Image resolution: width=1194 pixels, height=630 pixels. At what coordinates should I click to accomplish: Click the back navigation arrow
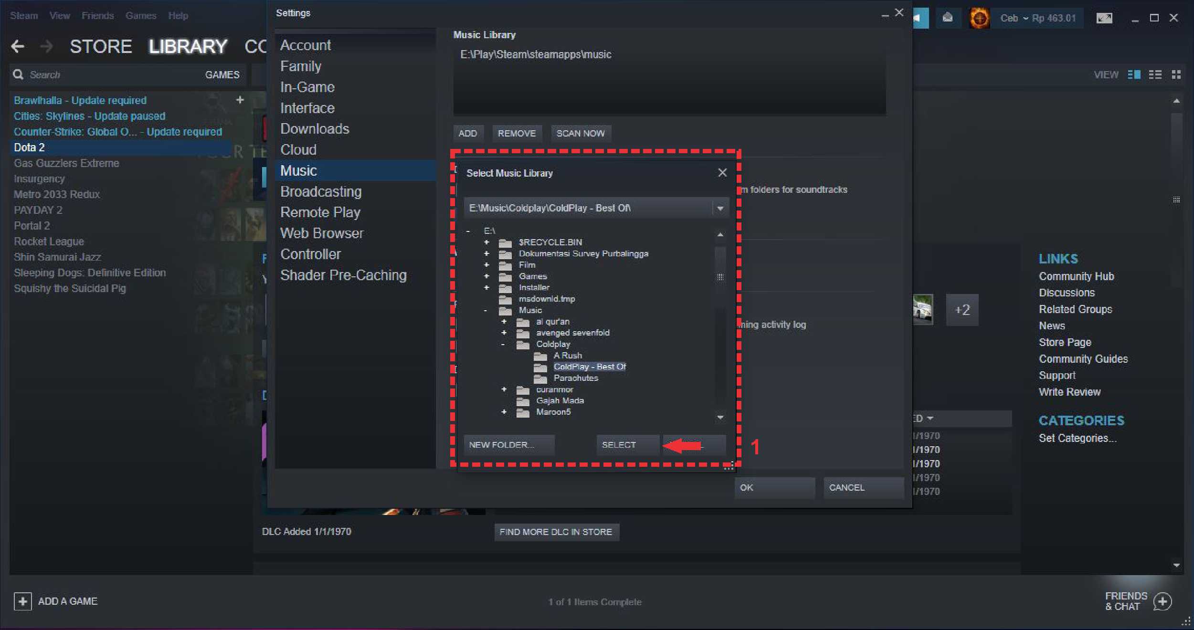[18, 46]
